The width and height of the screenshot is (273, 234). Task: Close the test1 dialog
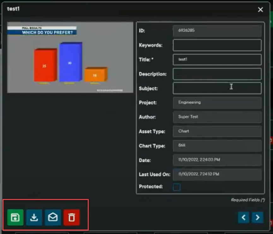coord(260,10)
